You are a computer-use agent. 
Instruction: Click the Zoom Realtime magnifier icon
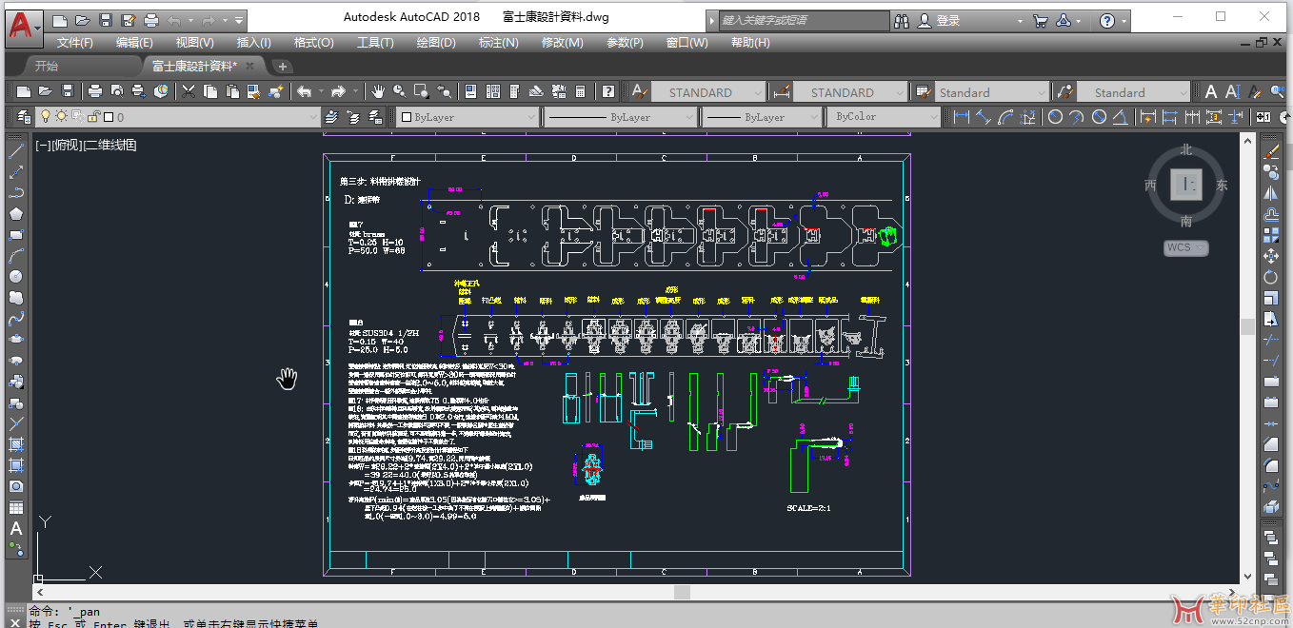point(398,91)
